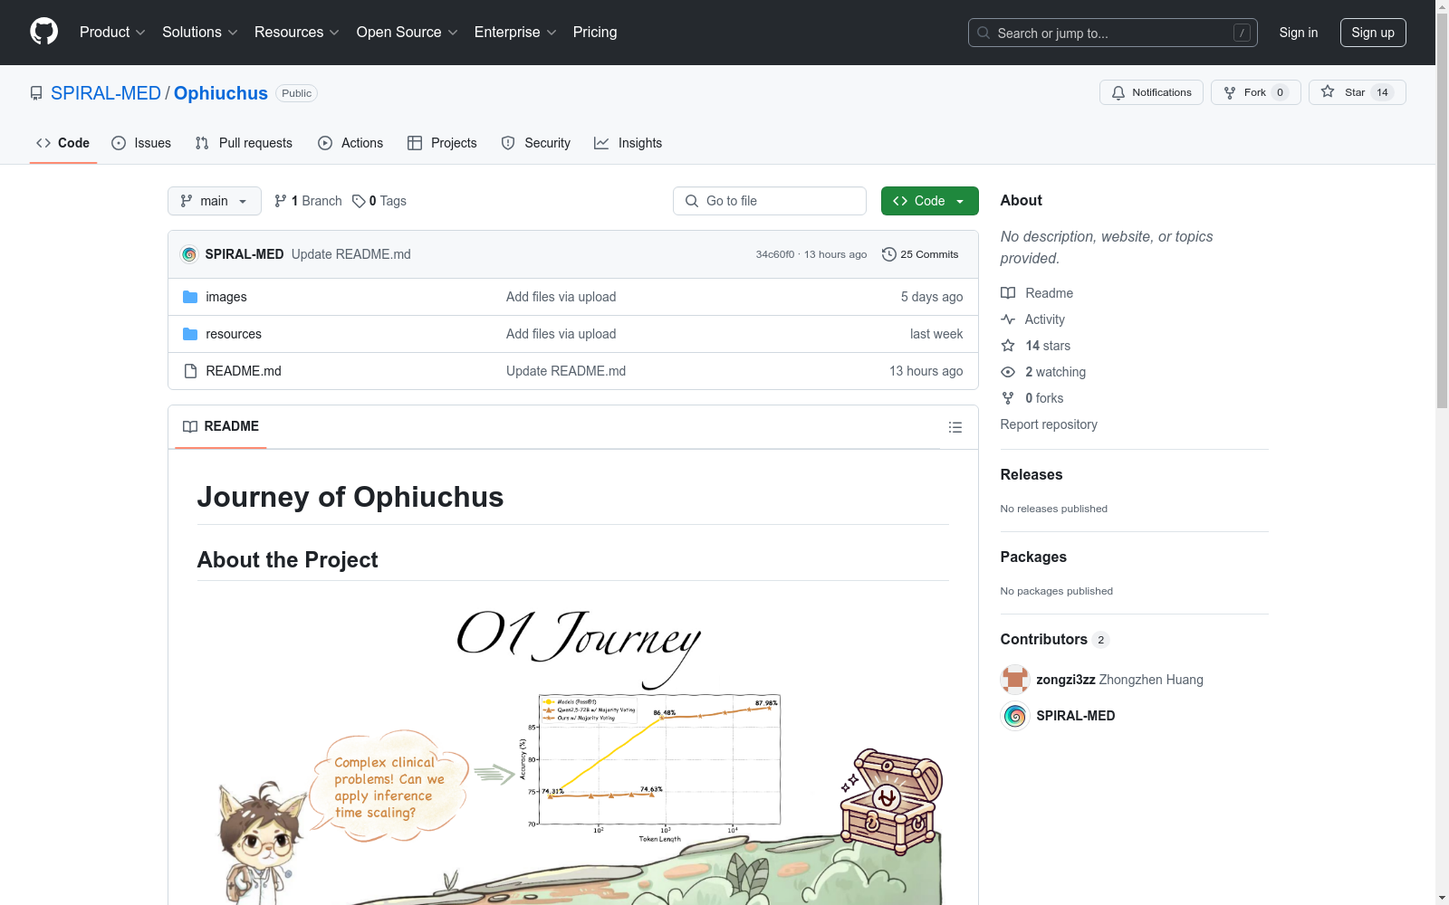View the 25 Commits history
Screen dimensions: 1449x905
click(x=920, y=254)
